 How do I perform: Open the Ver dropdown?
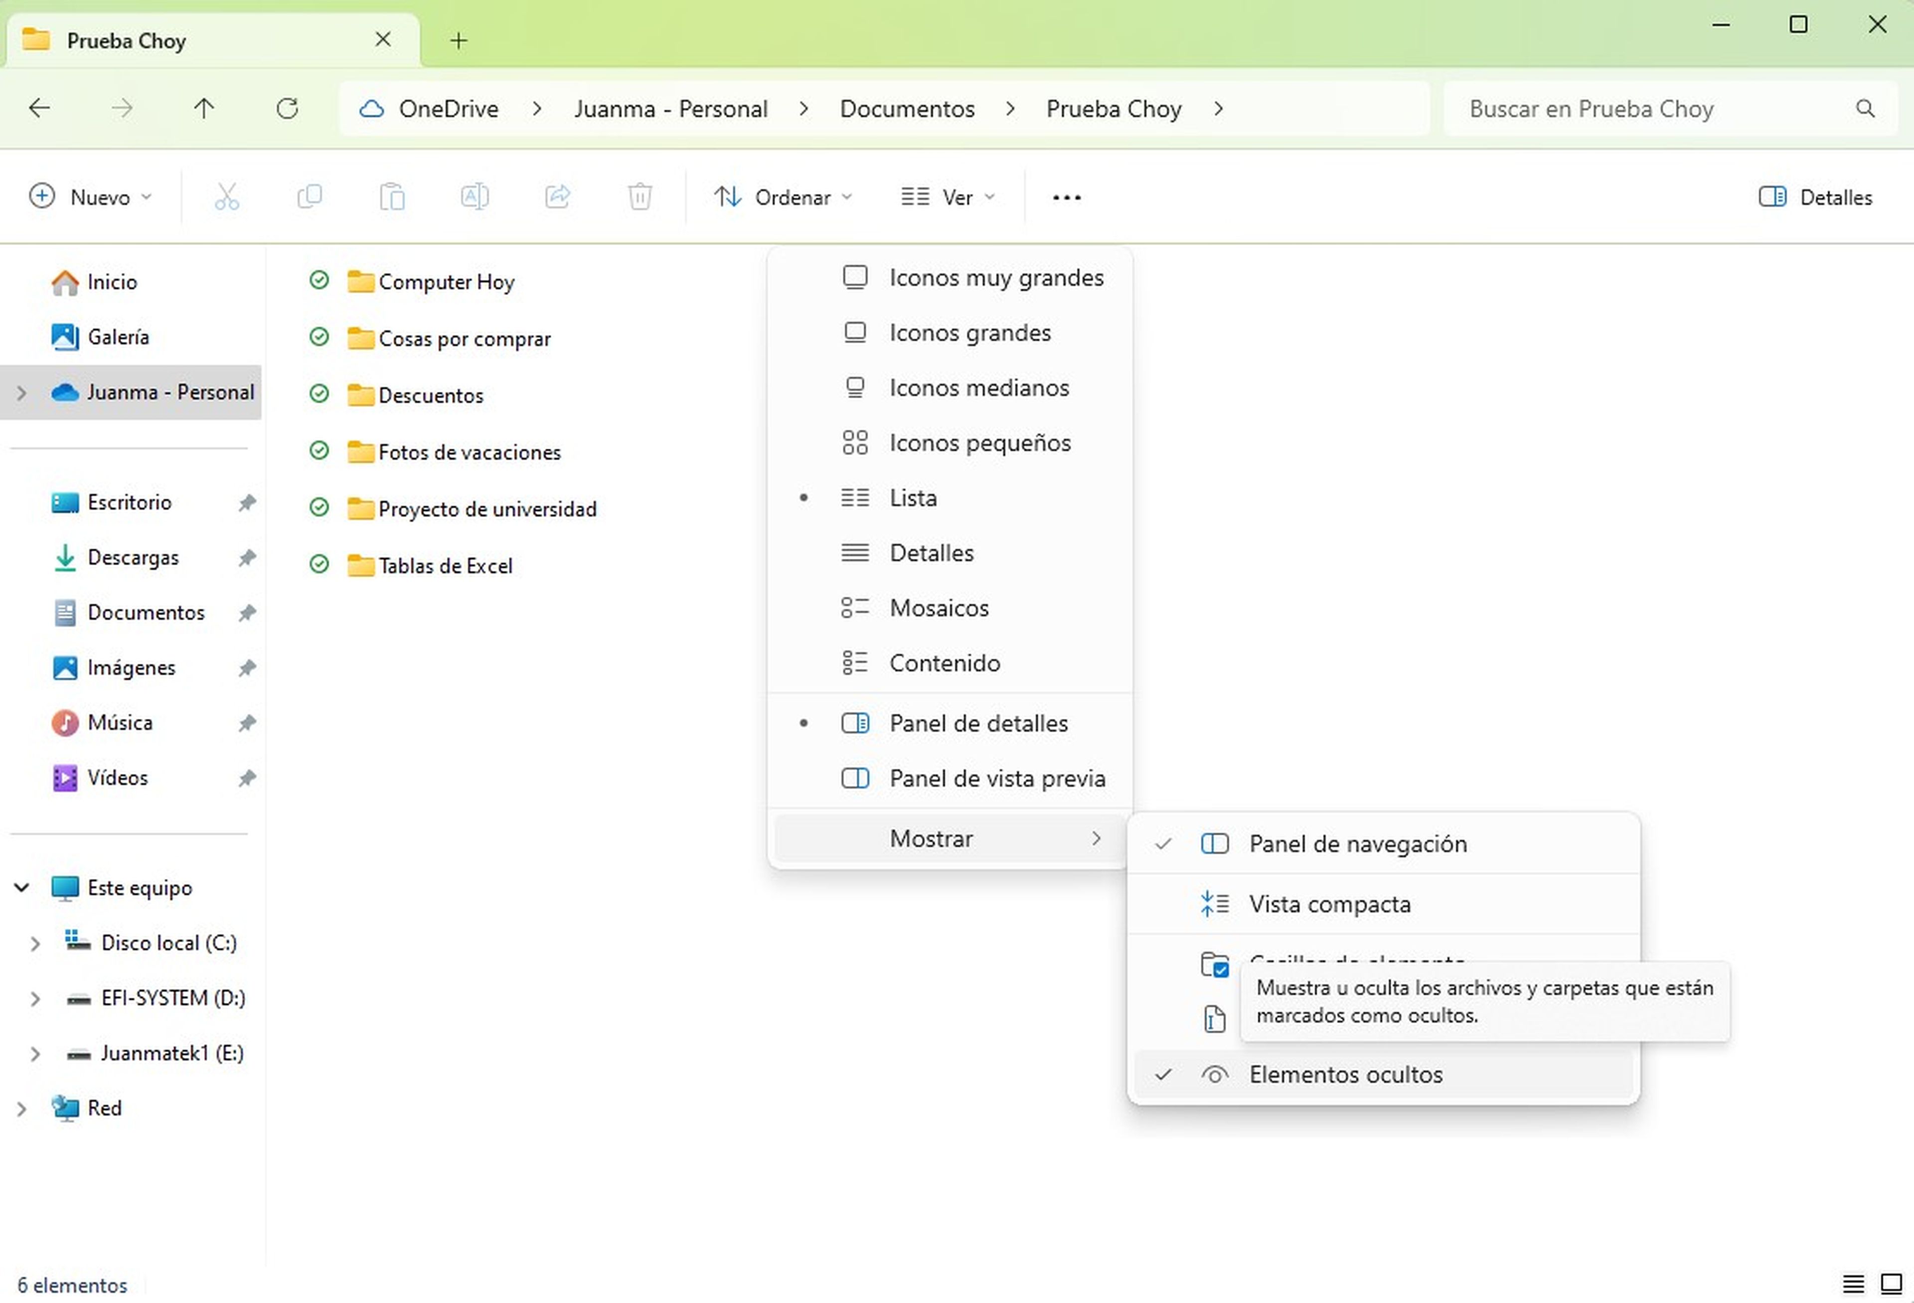pyautogui.click(x=949, y=197)
